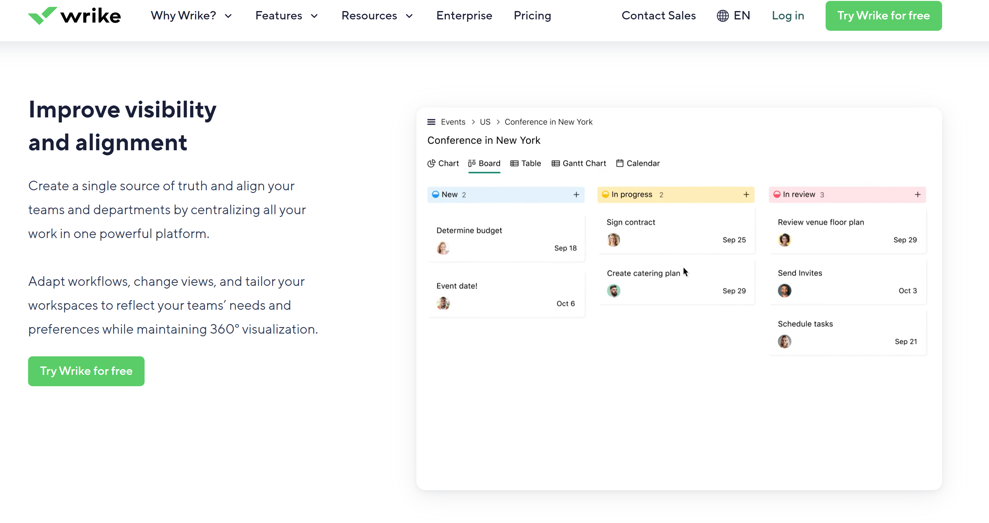Open the Review venue floor plan card
The height and width of the screenshot is (523, 989).
click(x=848, y=231)
